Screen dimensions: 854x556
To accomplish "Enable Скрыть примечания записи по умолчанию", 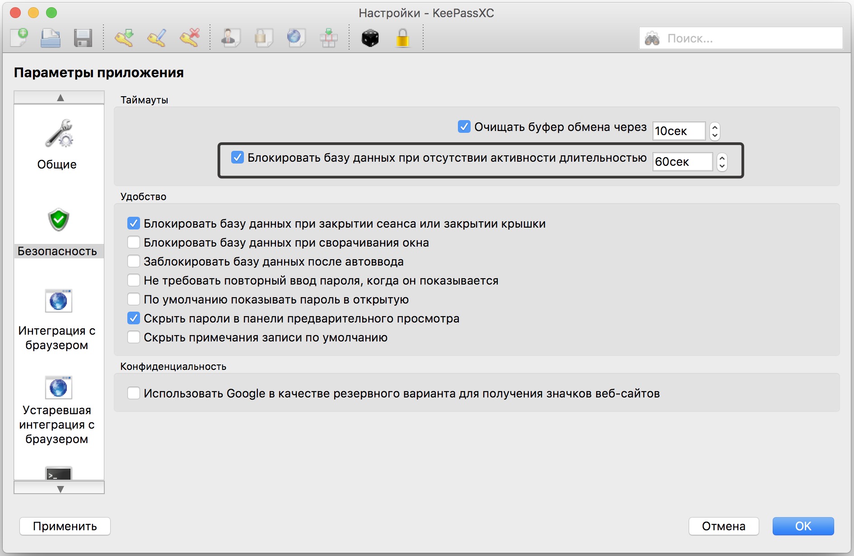I will coord(134,337).
